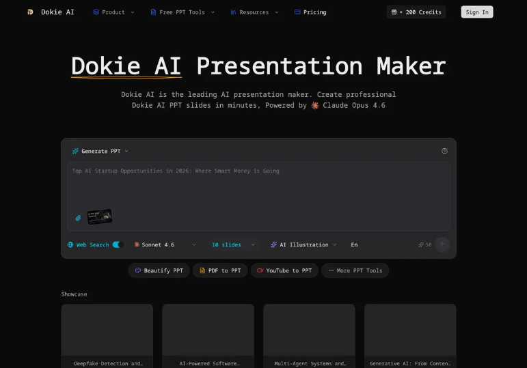Toggle the Web Search switch off
The width and height of the screenshot is (527, 368).
click(x=116, y=244)
